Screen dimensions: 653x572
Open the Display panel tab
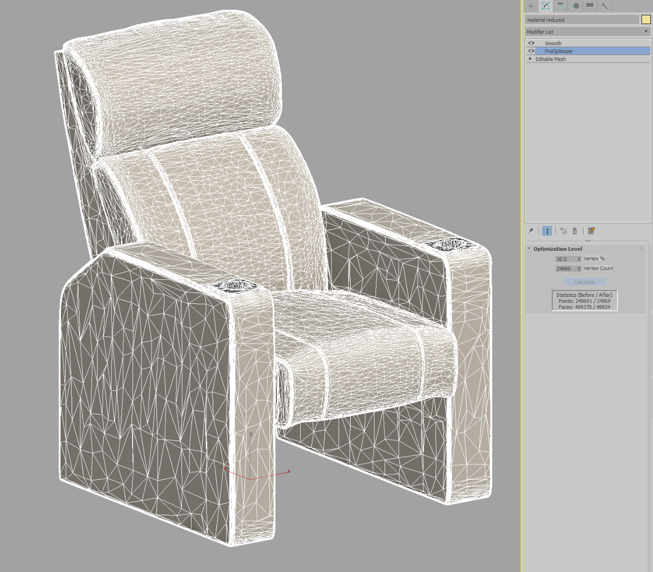pyautogui.click(x=589, y=6)
